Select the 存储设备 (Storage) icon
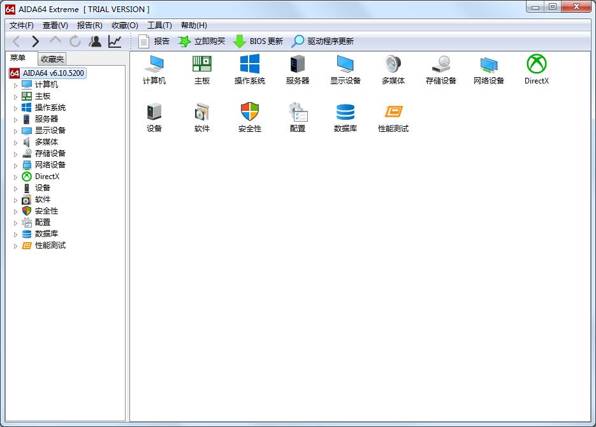 click(440, 69)
